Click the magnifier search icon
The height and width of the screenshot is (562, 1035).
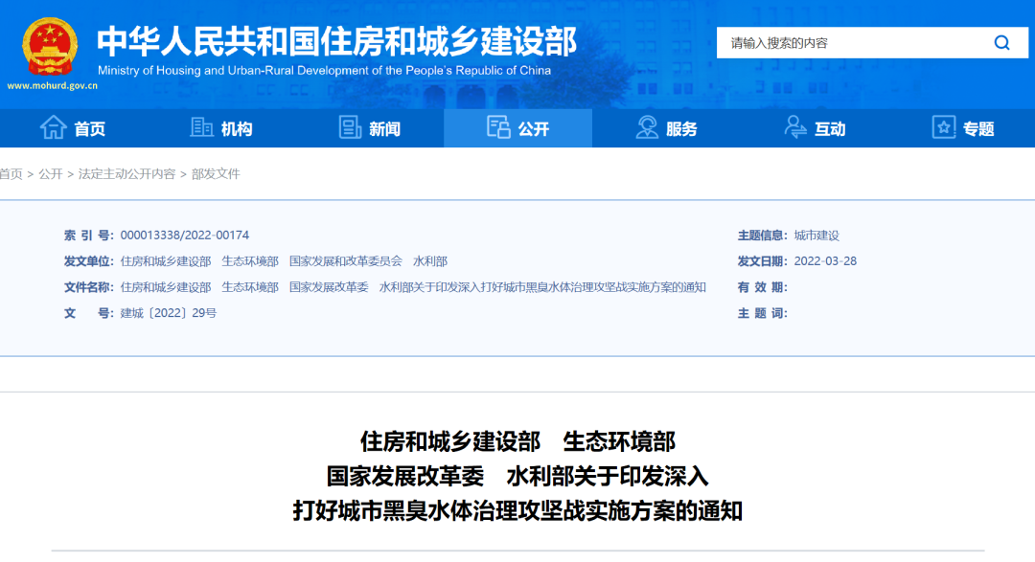[1001, 43]
